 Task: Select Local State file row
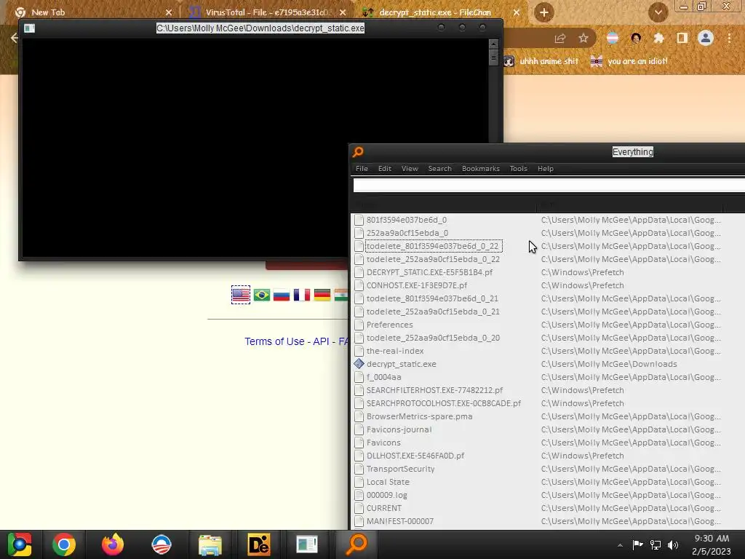click(x=388, y=482)
